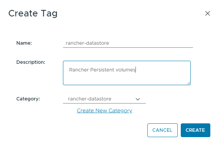Click the "Name:" field label

pos(24,43)
